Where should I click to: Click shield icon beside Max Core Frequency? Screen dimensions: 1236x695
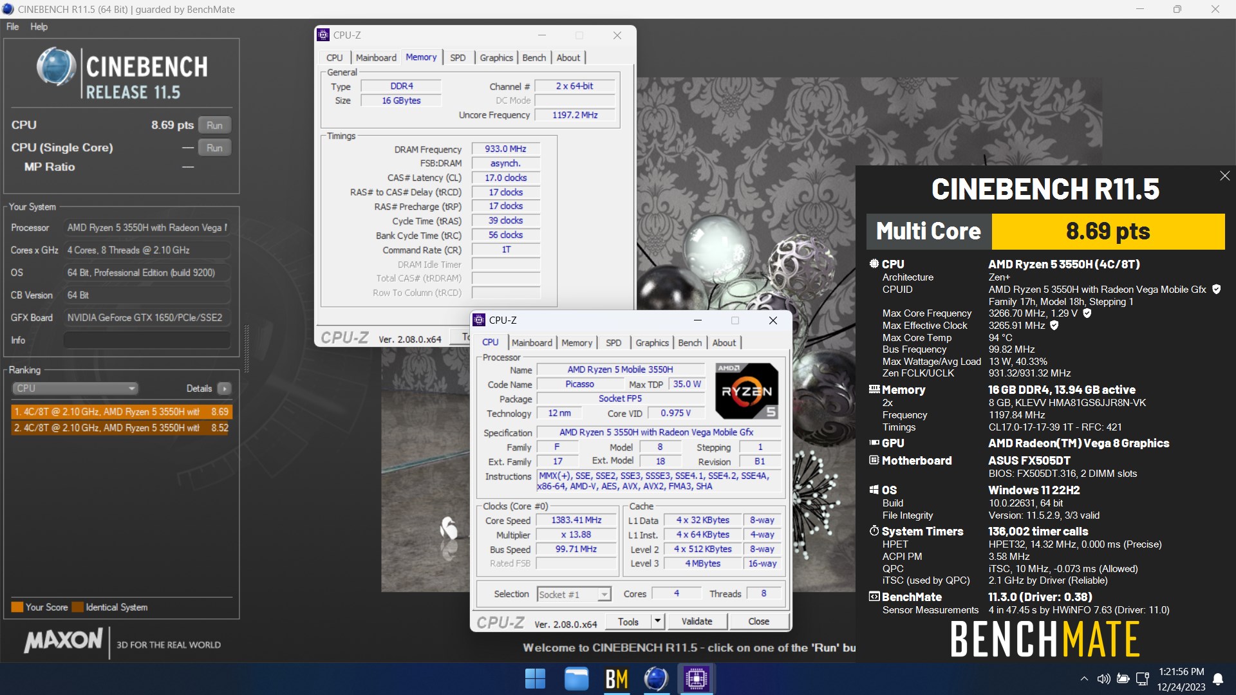[1087, 313]
